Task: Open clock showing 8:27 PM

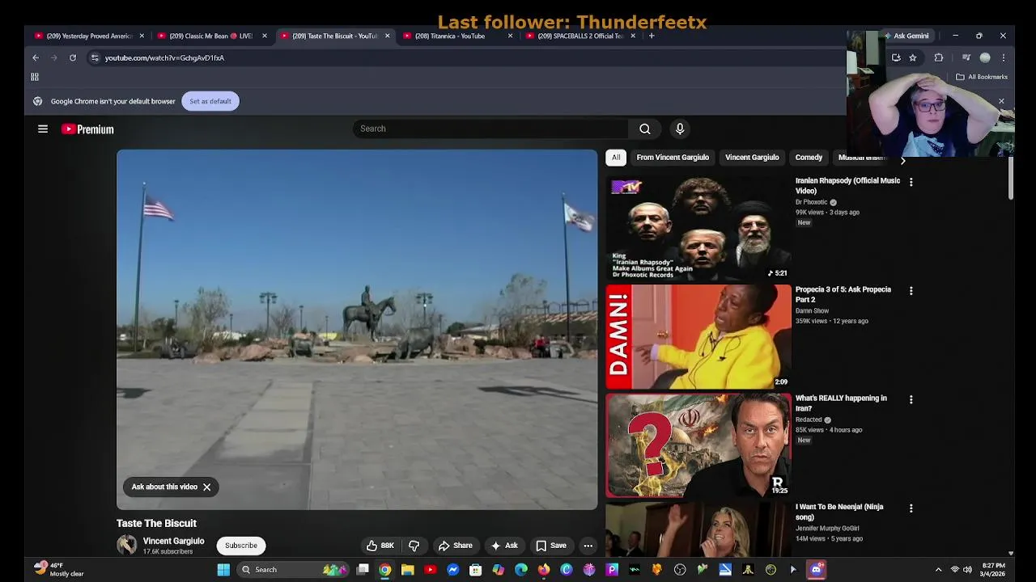Action: (x=994, y=570)
